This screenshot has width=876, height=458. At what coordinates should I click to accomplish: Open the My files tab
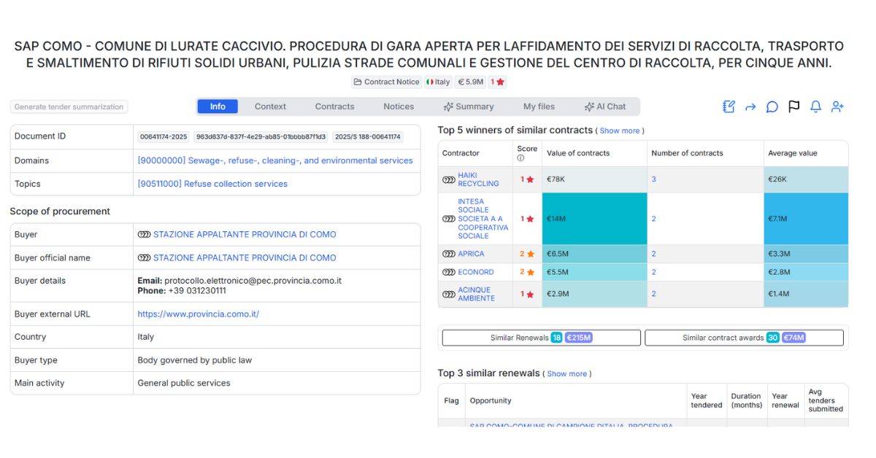539,106
